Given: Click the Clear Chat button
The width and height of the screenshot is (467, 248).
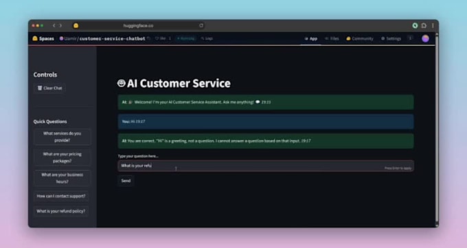Looking at the screenshot, I should (x=49, y=88).
